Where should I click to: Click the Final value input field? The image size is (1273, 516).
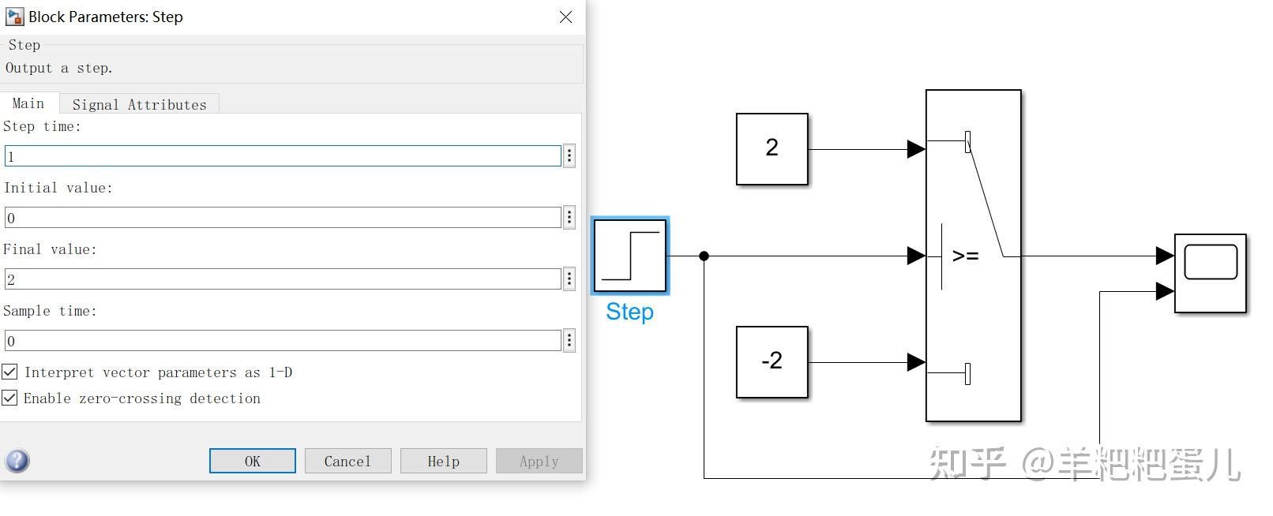tap(283, 279)
